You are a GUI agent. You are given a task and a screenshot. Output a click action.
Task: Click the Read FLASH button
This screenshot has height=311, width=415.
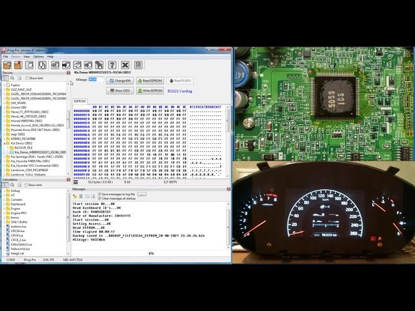tap(180, 80)
